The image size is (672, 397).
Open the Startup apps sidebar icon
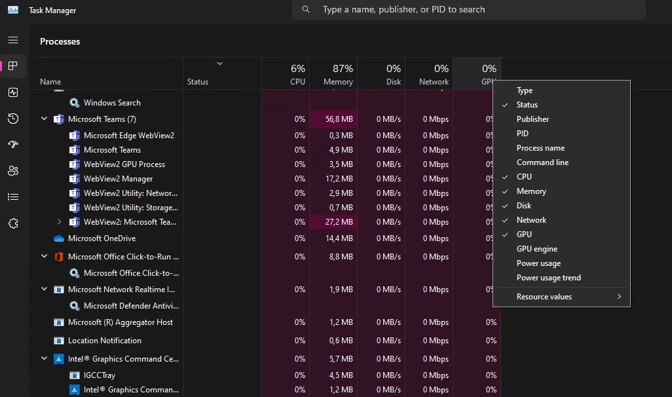13,145
